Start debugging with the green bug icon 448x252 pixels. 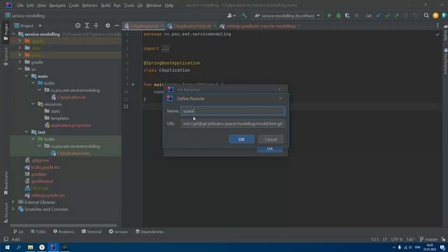339,15
